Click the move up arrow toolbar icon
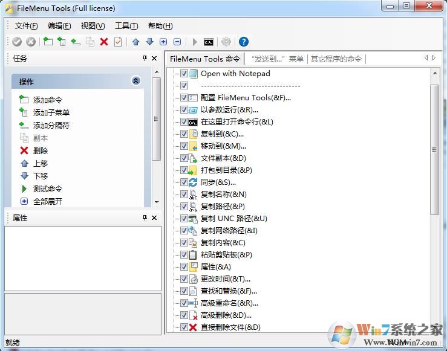This screenshot has width=447, height=351. pyautogui.click(x=135, y=42)
